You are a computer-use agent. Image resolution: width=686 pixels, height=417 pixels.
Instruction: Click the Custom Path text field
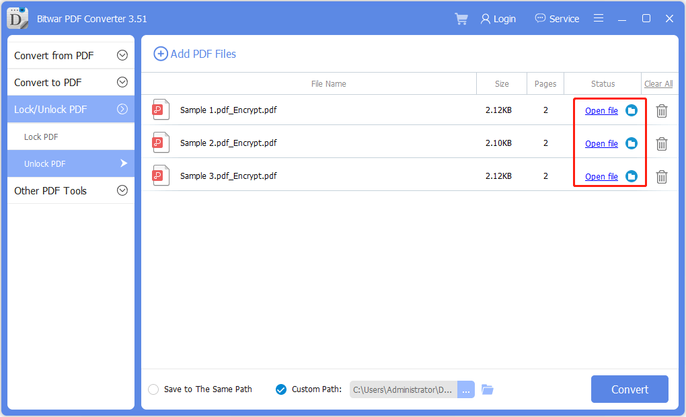[402, 389]
